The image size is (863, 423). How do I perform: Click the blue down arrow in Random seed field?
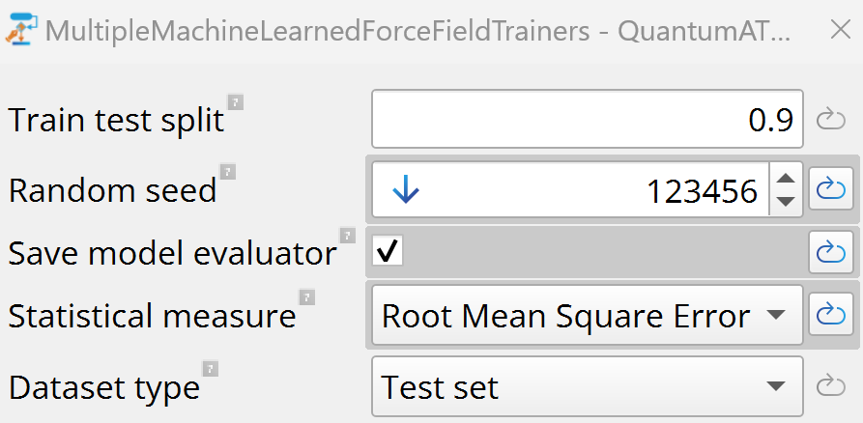pyautogui.click(x=406, y=191)
